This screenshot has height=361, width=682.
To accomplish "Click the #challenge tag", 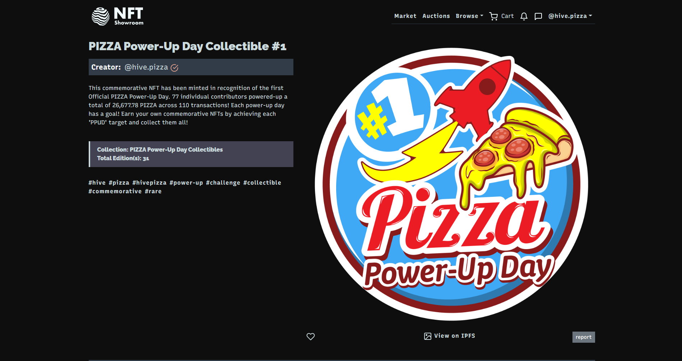I will pos(223,183).
